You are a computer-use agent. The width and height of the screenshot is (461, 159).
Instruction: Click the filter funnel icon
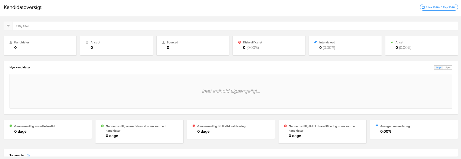(x=8, y=26)
